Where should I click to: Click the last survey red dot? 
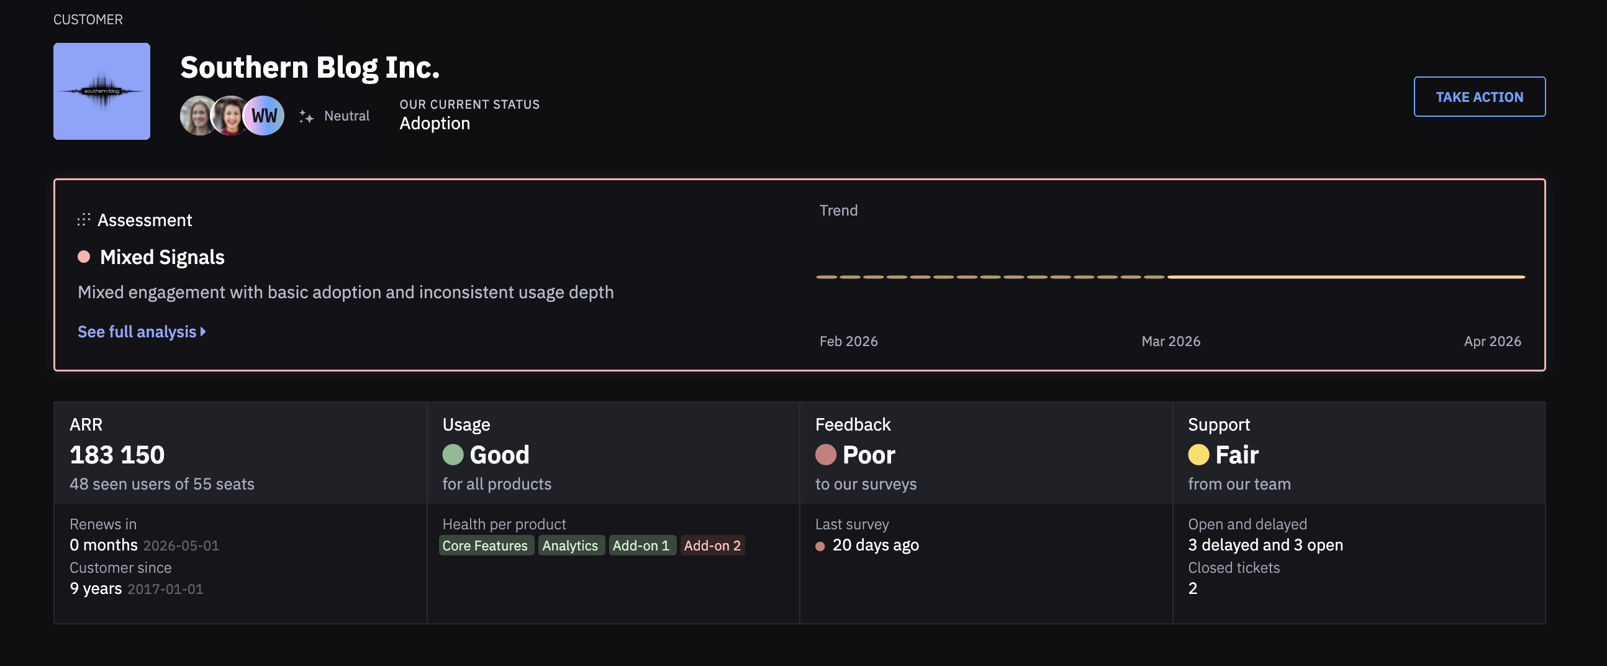click(x=820, y=547)
